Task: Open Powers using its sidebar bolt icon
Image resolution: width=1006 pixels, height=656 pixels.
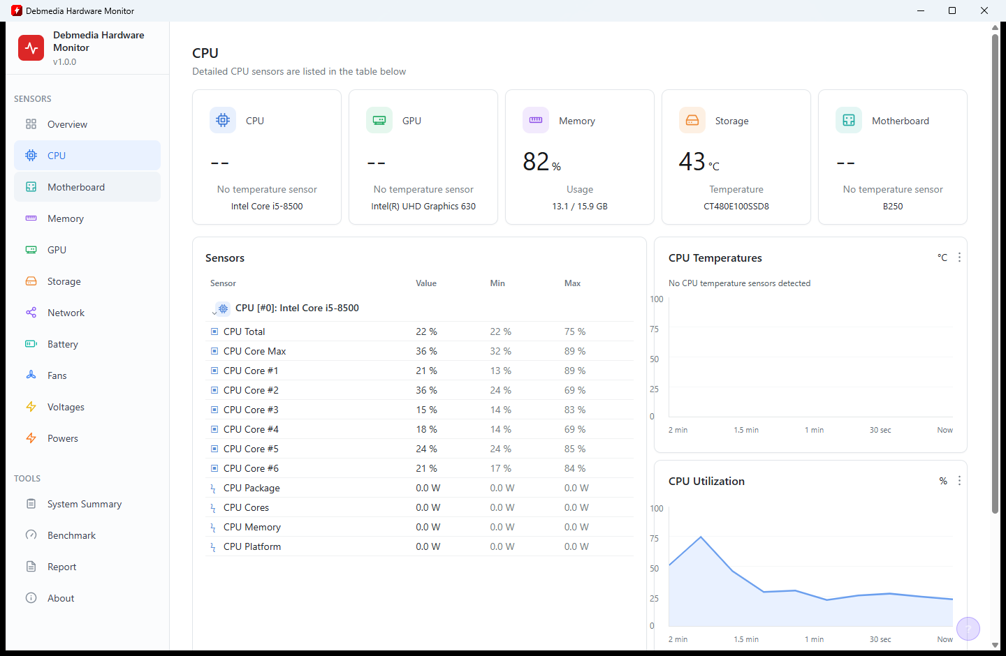Action: [x=31, y=438]
